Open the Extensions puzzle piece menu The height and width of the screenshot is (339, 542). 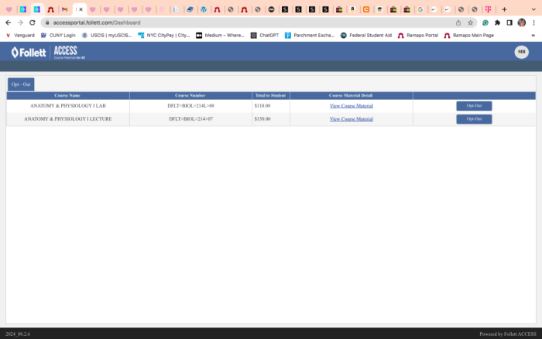pos(497,22)
